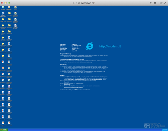Select the compressed folder ending in 2

pyautogui.click(x=9, y=20)
